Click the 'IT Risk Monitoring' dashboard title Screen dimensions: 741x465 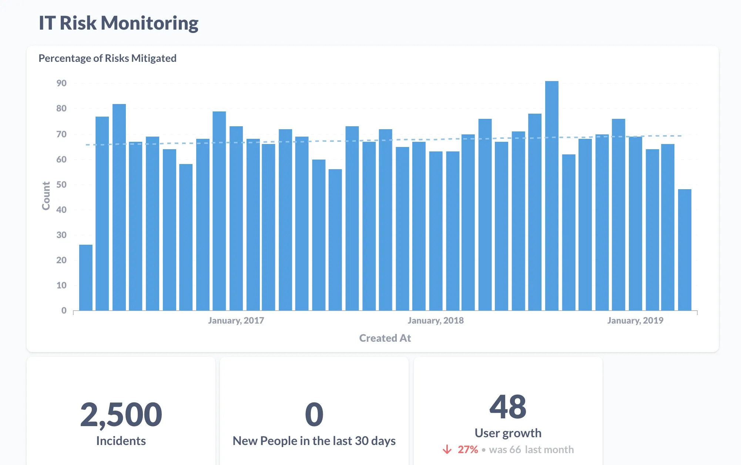tap(118, 23)
